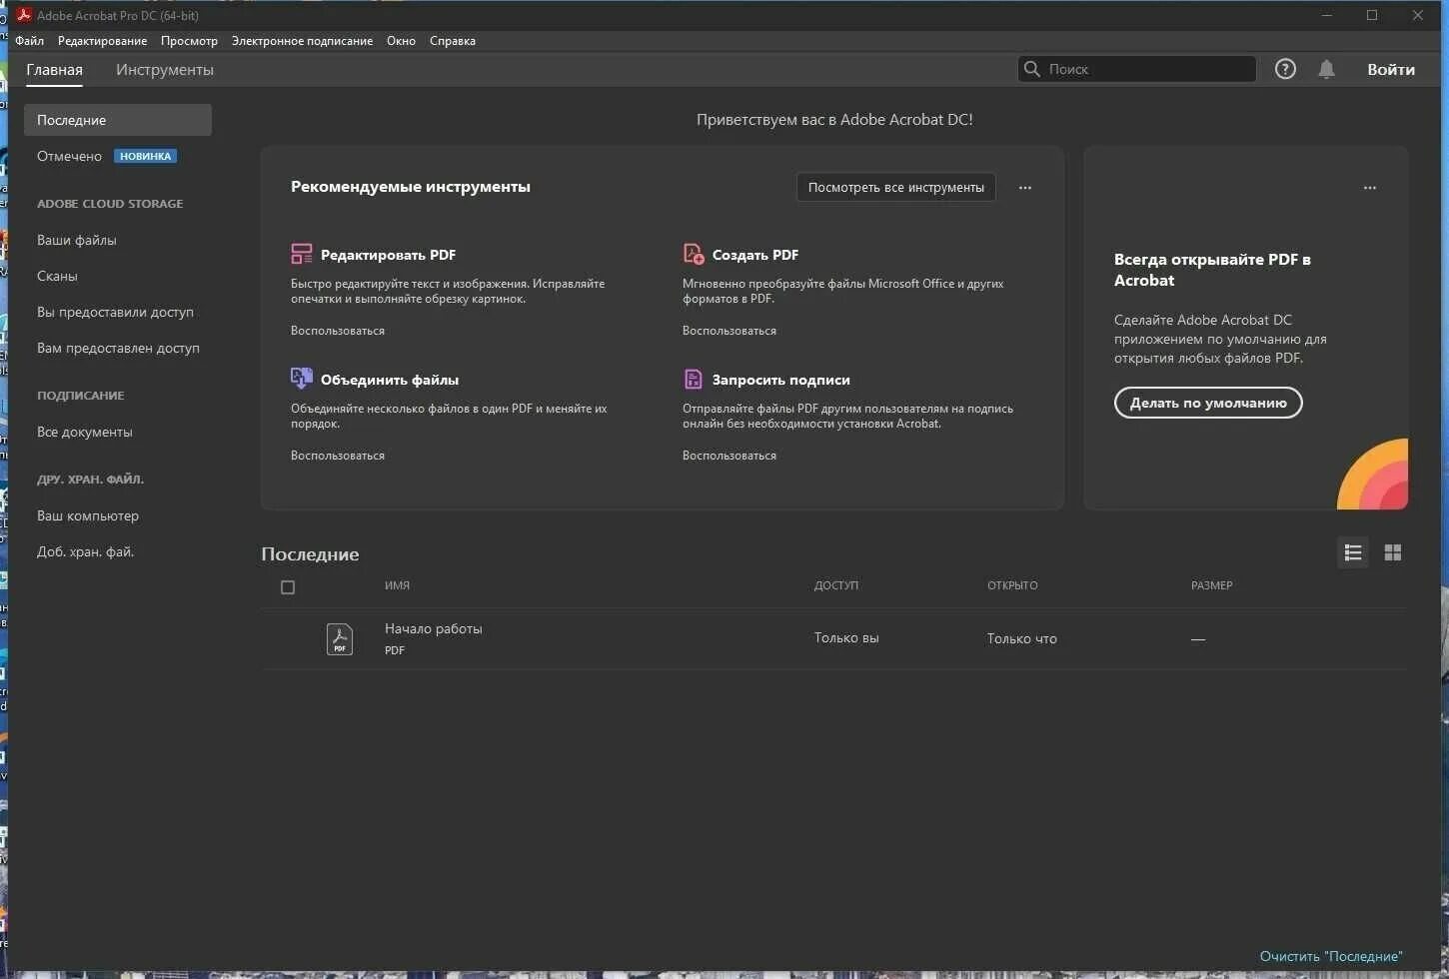Click the Combine Files (Объединить файлы) icon
Viewport: 1449px width, 979px height.
point(301,379)
